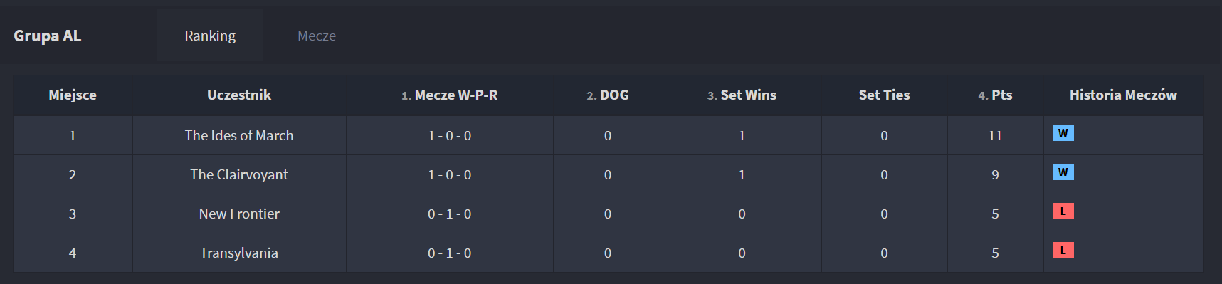Sort by Set Ties column header
The image size is (1222, 284).
(x=884, y=95)
